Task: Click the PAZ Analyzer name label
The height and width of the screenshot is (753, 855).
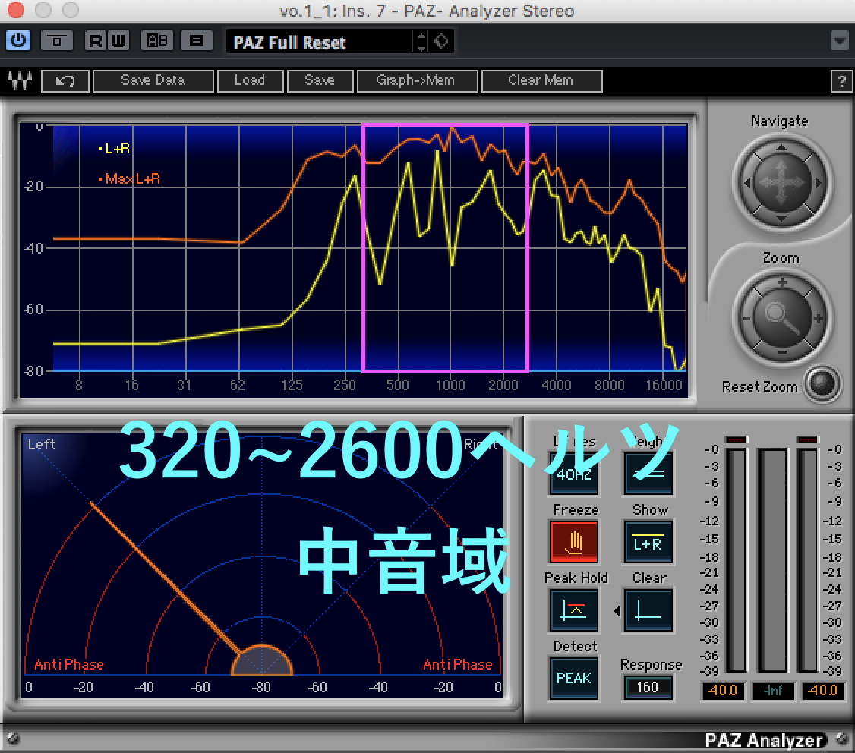Action: click(763, 740)
